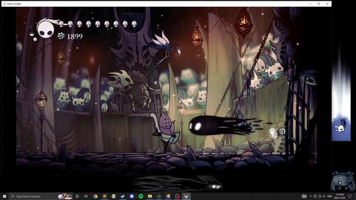Open the network status tray icon
The height and width of the screenshot is (200, 356).
coord(315,196)
